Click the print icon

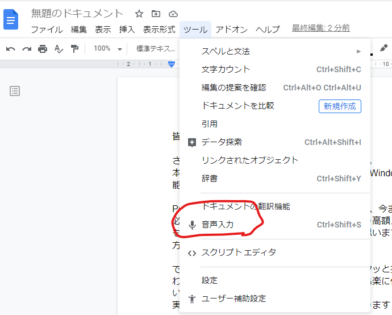(x=43, y=49)
